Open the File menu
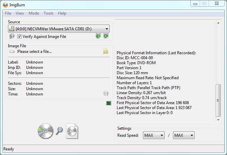This screenshot has height=155, width=227. point(8,13)
